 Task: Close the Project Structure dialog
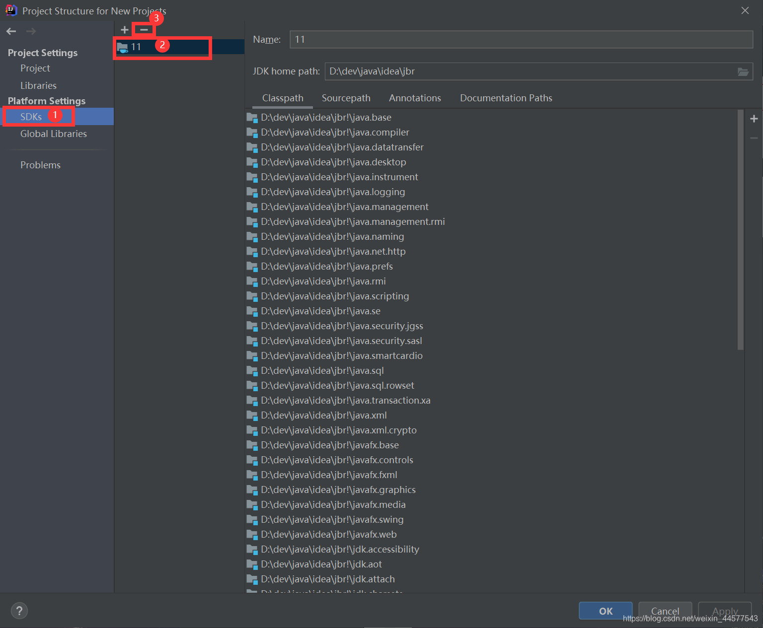tap(745, 10)
